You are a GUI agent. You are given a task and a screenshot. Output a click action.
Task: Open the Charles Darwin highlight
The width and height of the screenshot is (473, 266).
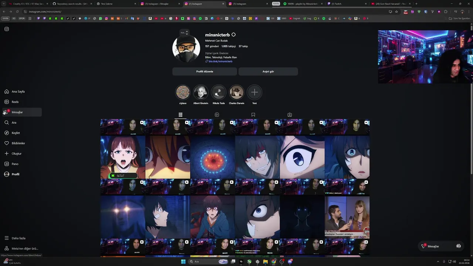[236, 92]
